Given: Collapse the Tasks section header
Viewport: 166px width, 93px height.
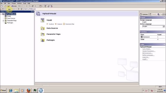Looking at the screenshot, I should pyautogui.click(x=164, y=44).
